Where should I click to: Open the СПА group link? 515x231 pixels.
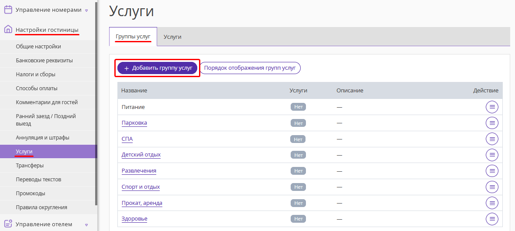[127, 139]
